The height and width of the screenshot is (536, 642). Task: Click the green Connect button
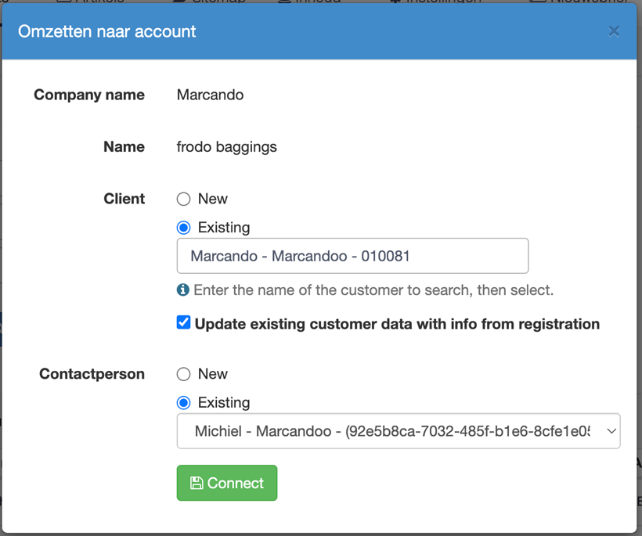tap(227, 483)
